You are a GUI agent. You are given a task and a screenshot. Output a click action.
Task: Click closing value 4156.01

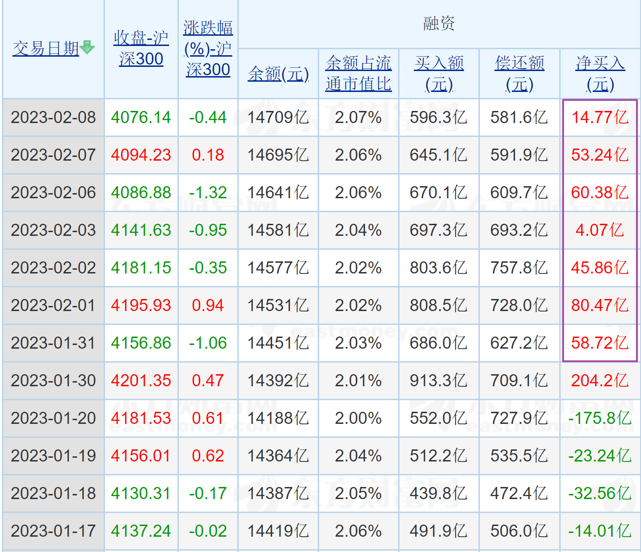pyautogui.click(x=141, y=456)
